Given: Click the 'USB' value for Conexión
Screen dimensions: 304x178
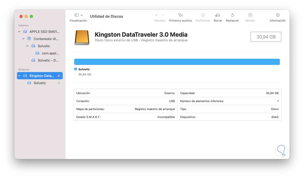Looking at the screenshot, I should tap(172, 101).
